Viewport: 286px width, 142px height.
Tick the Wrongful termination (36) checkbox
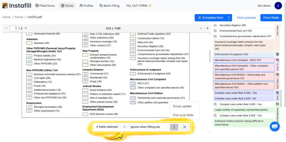[x=29, y=107]
